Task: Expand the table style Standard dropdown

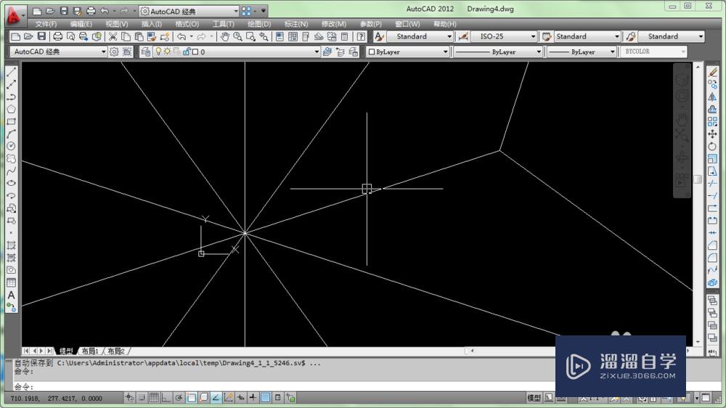Action: 616,36
